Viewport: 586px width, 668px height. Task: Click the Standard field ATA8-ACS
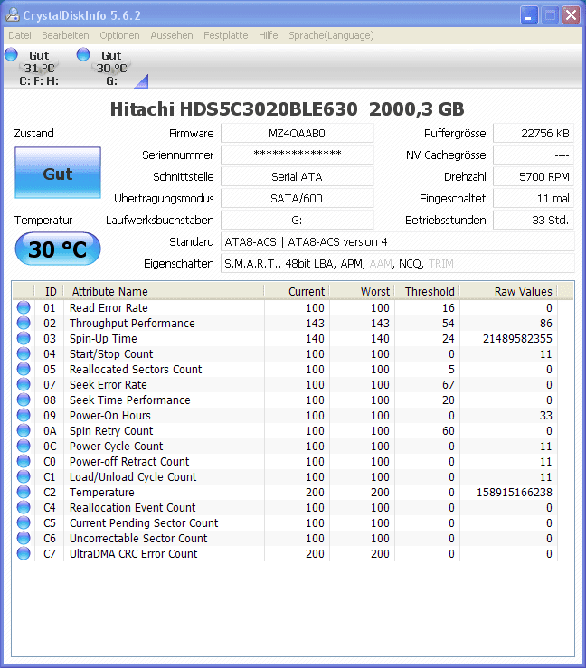pos(397,242)
